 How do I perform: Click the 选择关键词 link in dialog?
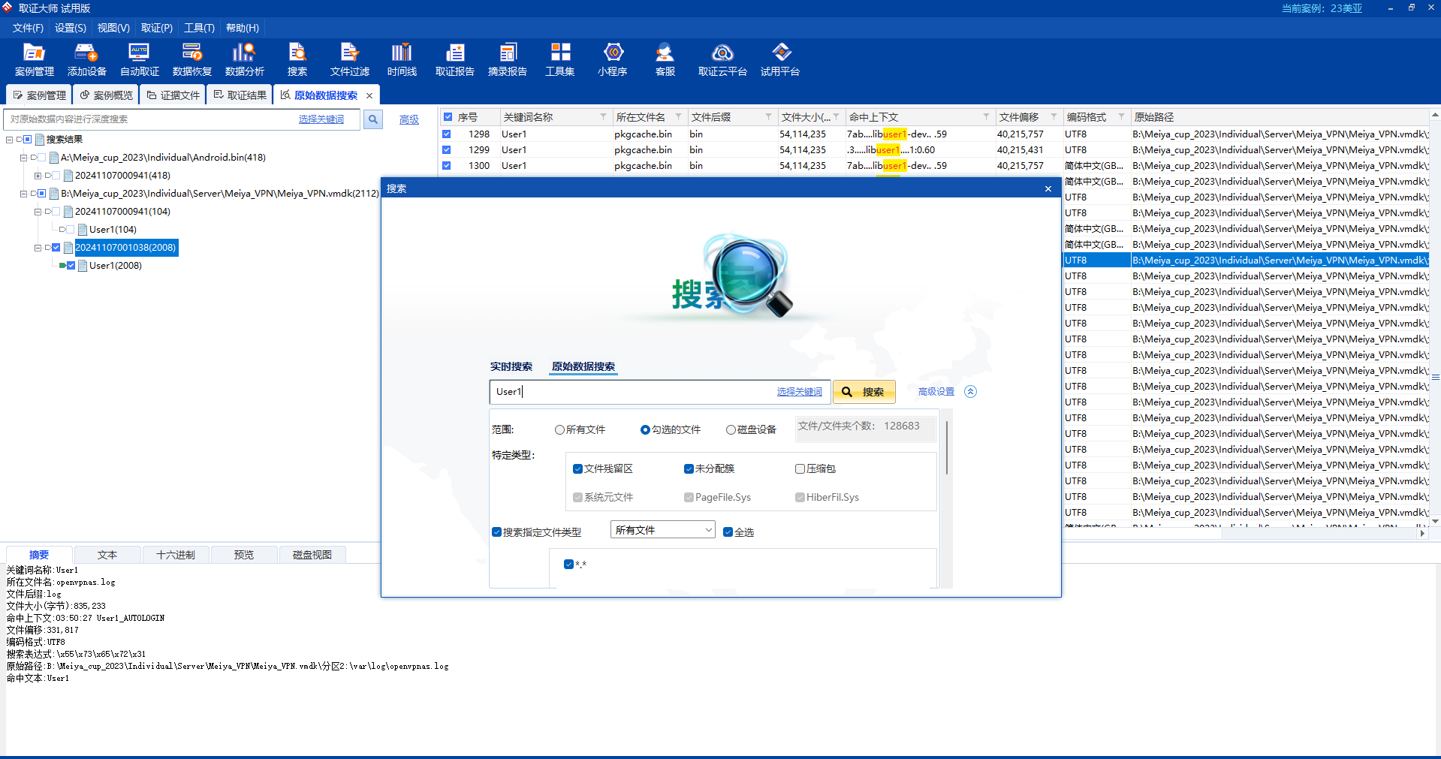click(x=799, y=392)
